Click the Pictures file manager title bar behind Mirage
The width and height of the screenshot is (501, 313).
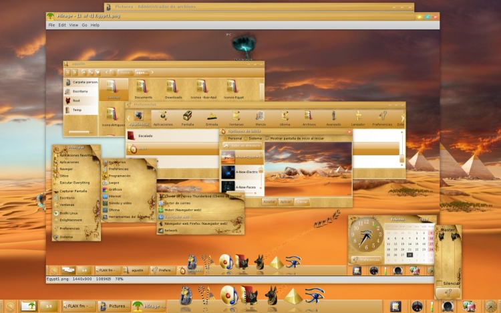coord(259,7)
